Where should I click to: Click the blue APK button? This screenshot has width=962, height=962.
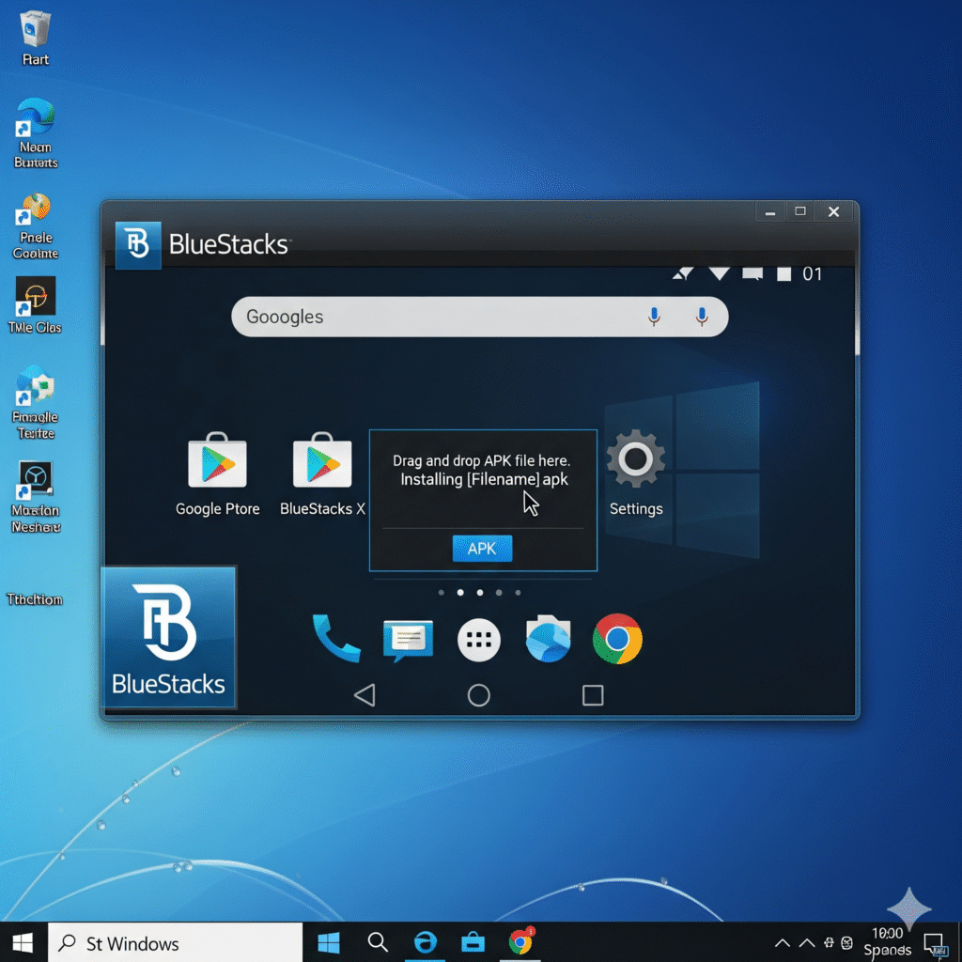(482, 548)
